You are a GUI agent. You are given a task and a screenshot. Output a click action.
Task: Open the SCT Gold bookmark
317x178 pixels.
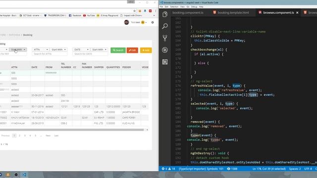[x=30, y=15]
